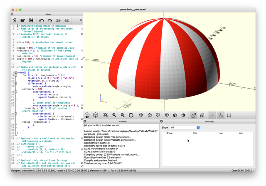Click the Render icon in the viewport toolbar
Image resolution: width=266 pixels, height=186 pixels.
click(96, 115)
